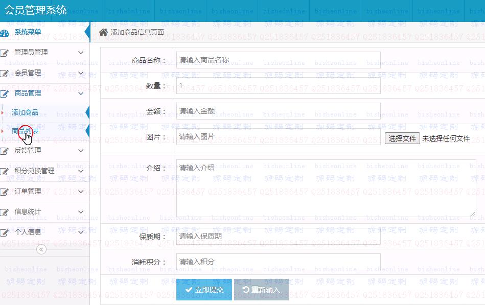Screen dimensions: 485x305
Task: Click the dashboard icon beside 系统菜单
Action: [x=4, y=33]
